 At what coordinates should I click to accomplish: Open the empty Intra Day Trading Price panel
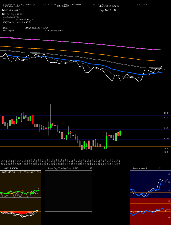[x=68, y=191]
